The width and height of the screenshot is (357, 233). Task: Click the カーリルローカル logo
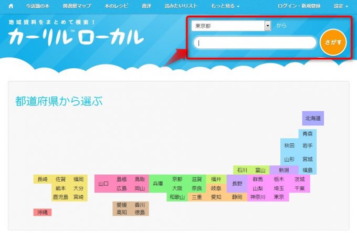(x=76, y=37)
